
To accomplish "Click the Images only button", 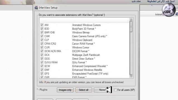I will 65,90.
